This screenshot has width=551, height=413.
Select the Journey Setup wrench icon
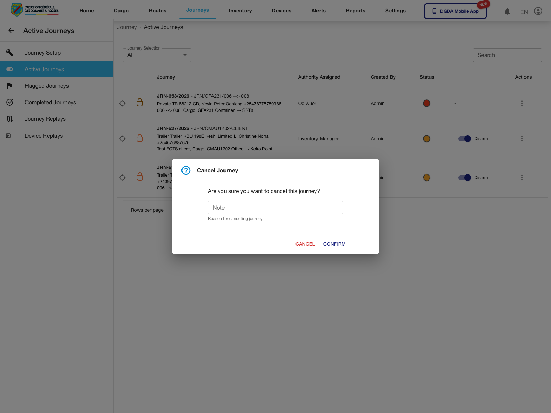pos(10,52)
